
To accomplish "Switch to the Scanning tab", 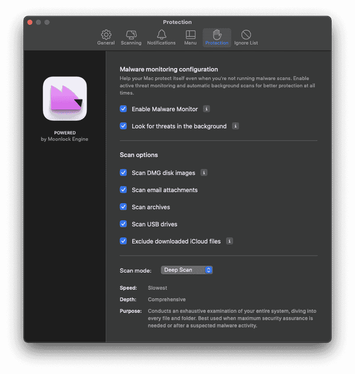I will (x=131, y=37).
